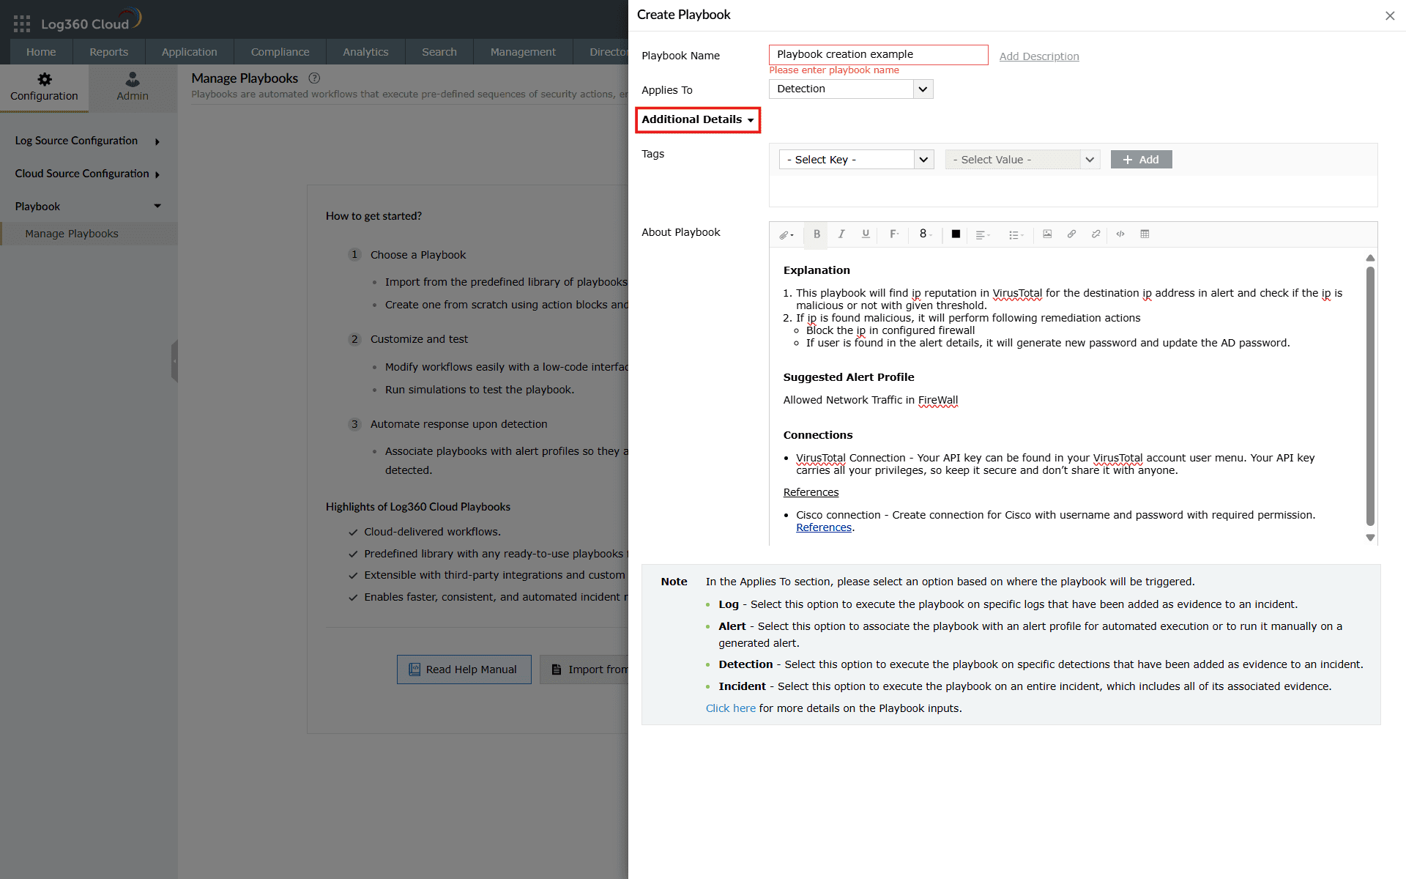Toggle italic formatting in editor toolbar
Viewport: 1406px width, 879px height.
(x=841, y=234)
